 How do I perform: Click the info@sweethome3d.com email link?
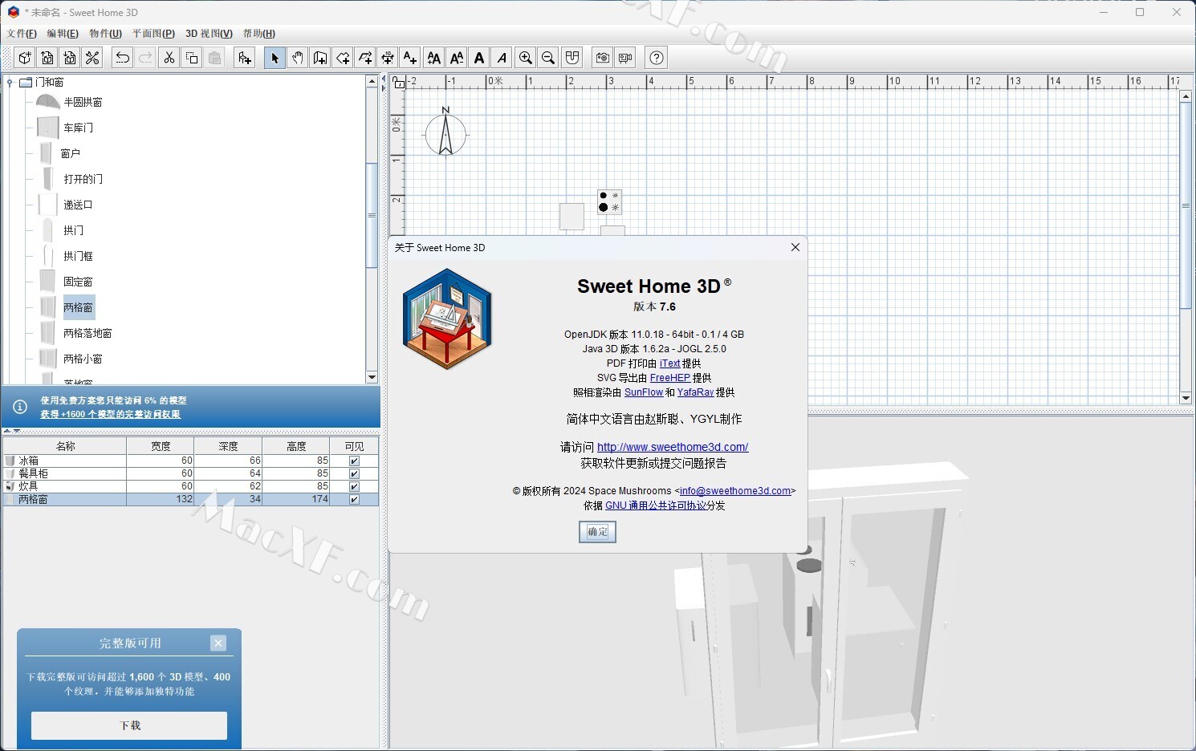735,491
